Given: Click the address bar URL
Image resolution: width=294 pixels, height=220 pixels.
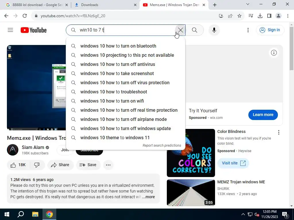Looking at the screenshot, I should click(73, 16).
